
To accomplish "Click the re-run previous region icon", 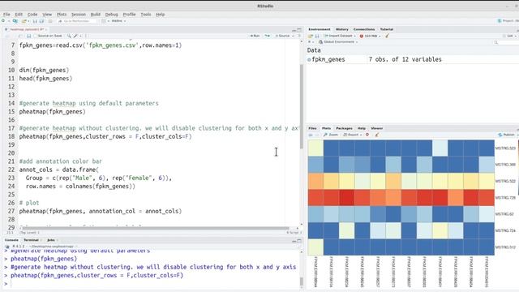I will pyautogui.click(x=267, y=36).
